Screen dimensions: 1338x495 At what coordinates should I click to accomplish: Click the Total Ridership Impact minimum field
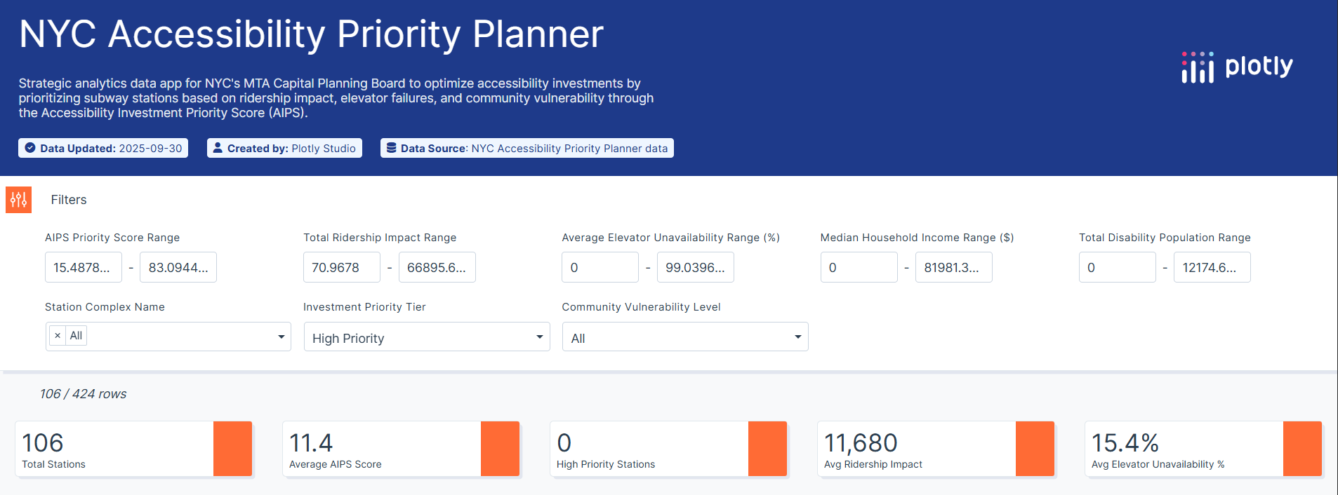[341, 267]
